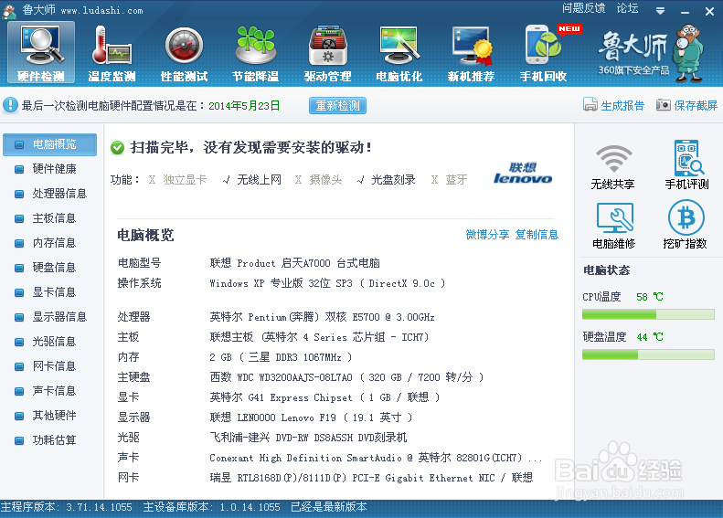Click the 主程序版本 3.71.14.1055 status text
723x518 pixels.
tap(67, 507)
